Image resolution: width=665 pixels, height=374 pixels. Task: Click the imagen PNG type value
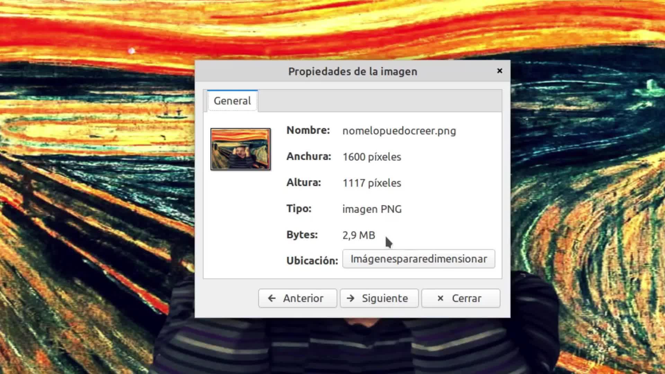click(372, 209)
